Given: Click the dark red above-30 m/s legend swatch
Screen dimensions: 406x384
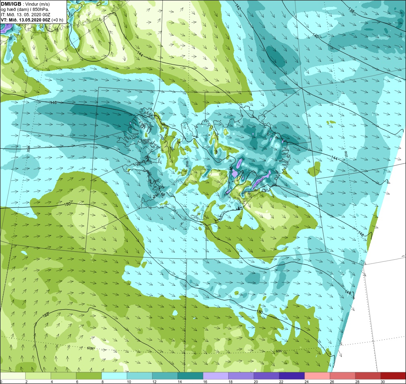Looking at the screenshot, I should coord(393,376).
